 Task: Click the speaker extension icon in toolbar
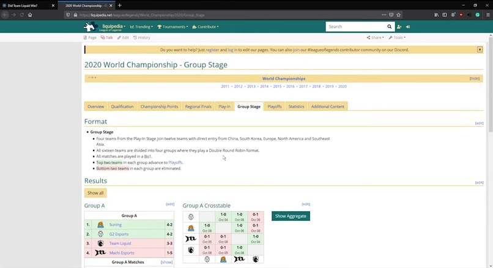[x=469, y=15]
